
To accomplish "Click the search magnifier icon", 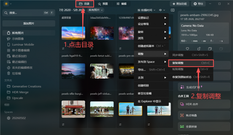I will (6, 13).
